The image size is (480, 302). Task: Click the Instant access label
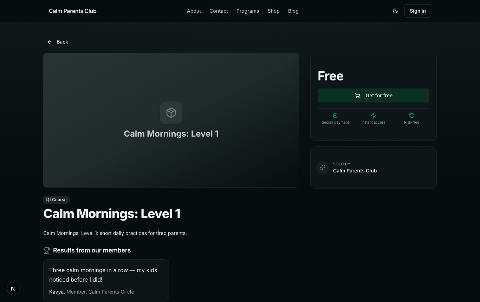click(x=374, y=122)
